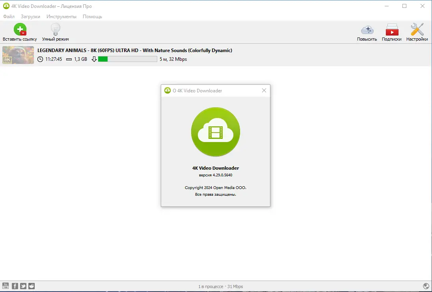
Task: Click the 'Все права защищены.' text
Action: pyautogui.click(x=216, y=195)
